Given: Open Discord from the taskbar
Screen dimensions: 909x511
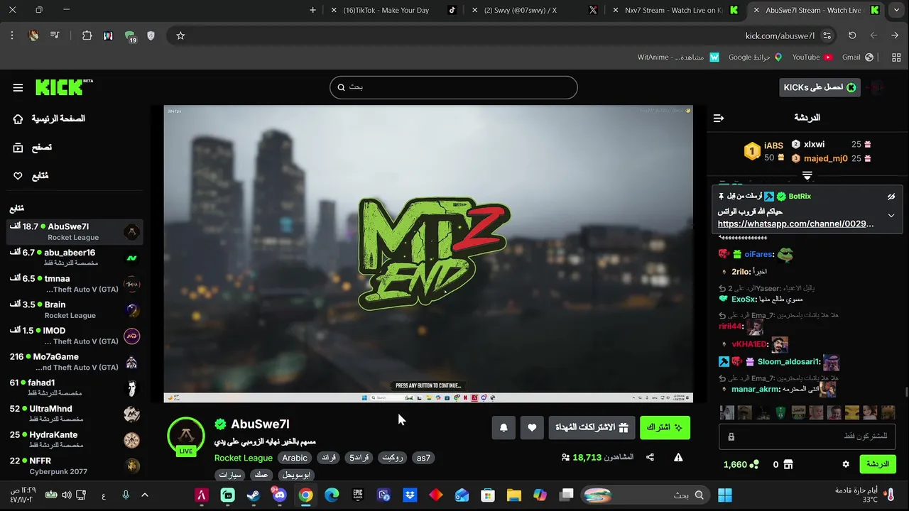Looking at the screenshot, I should click(x=279, y=495).
